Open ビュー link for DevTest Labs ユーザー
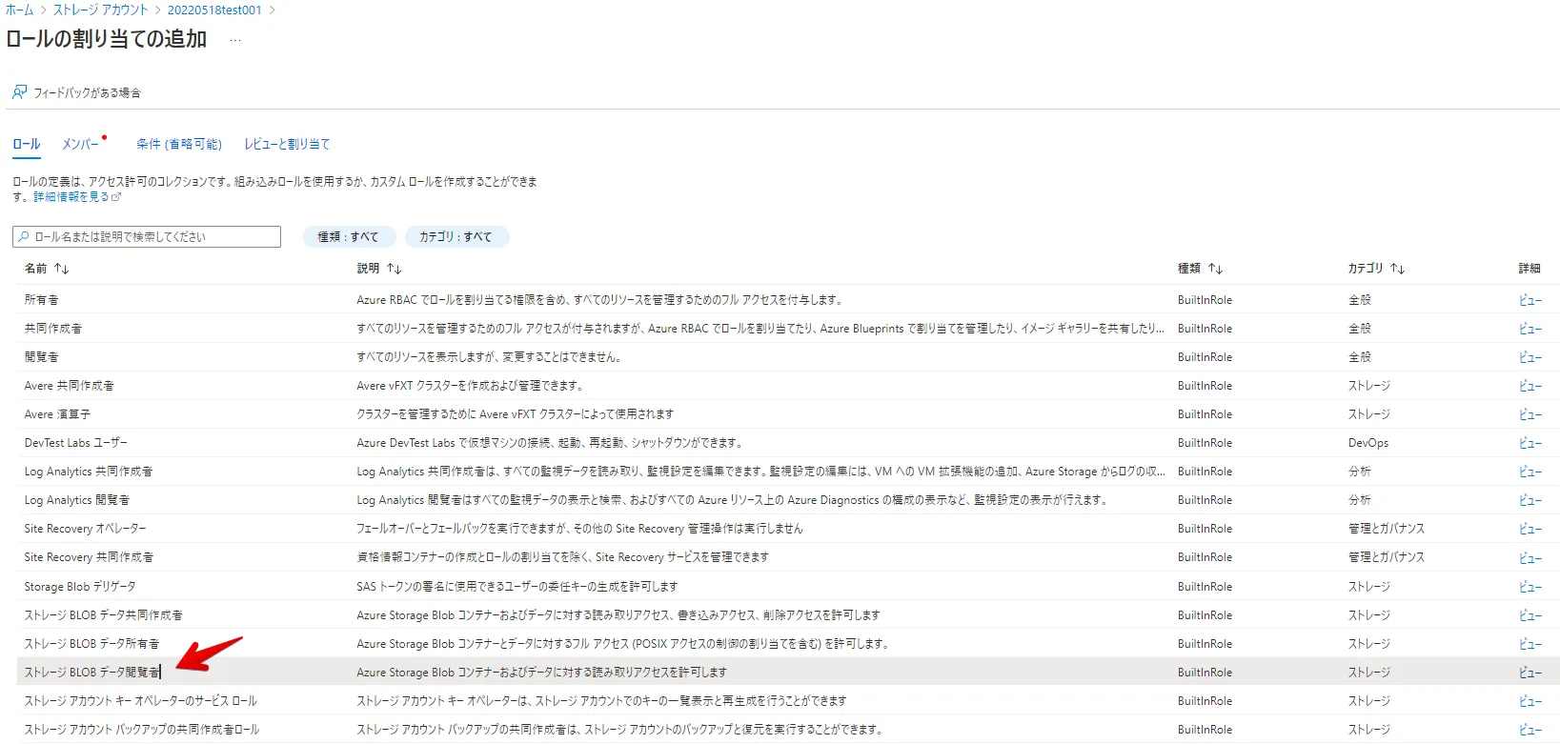Viewport: 1560px width, 744px height. click(x=1530, y=442)
